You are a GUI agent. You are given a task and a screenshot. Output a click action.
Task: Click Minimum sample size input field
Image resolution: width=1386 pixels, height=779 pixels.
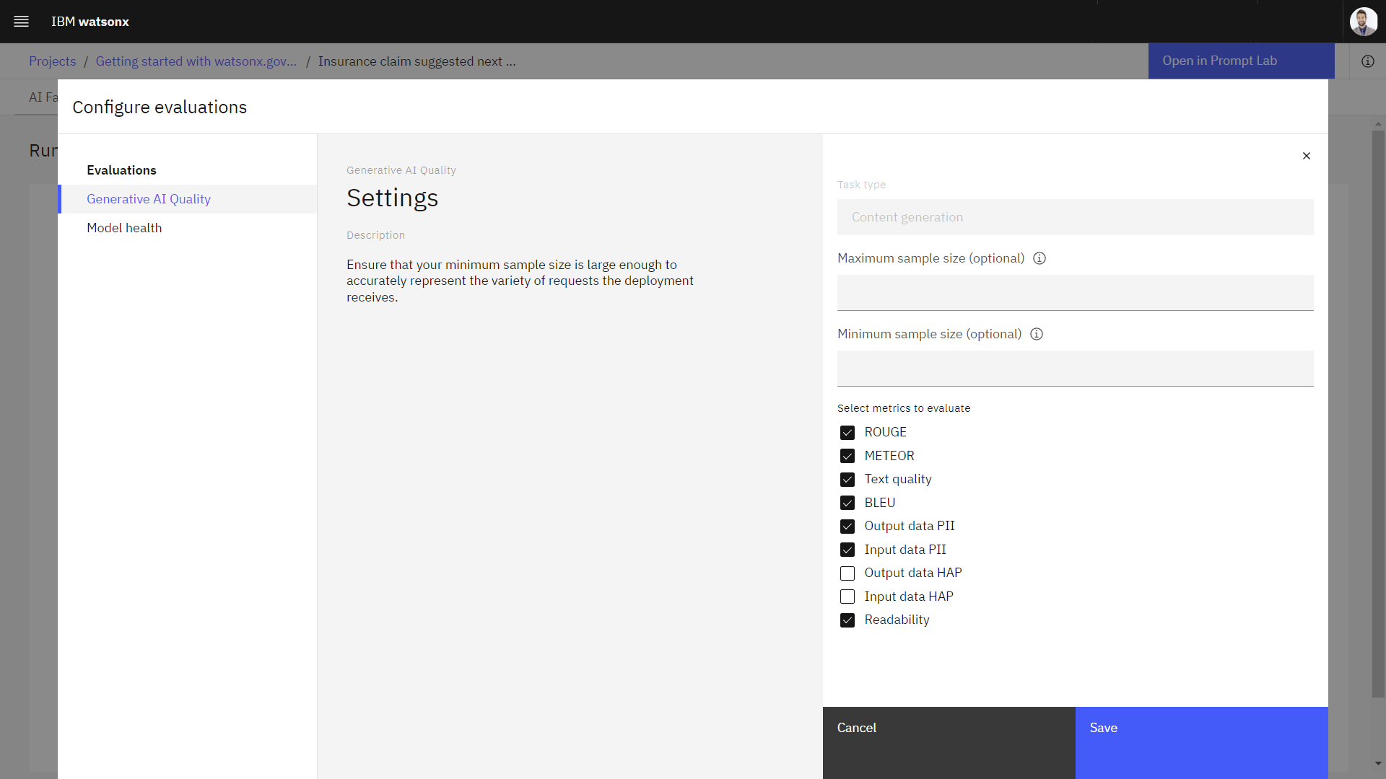tap(1073, 368)
